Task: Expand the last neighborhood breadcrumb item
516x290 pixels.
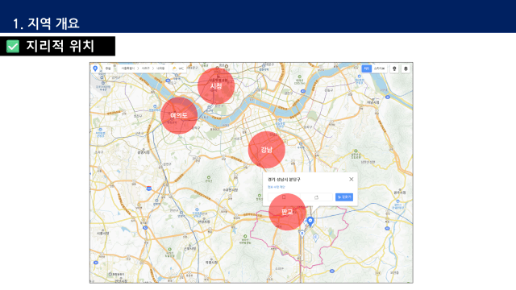Action: 160,68
